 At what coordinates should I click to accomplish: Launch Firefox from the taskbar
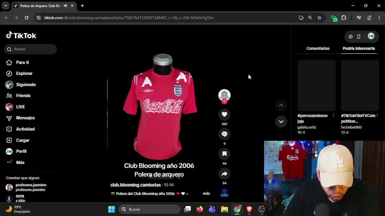(200, 209)
